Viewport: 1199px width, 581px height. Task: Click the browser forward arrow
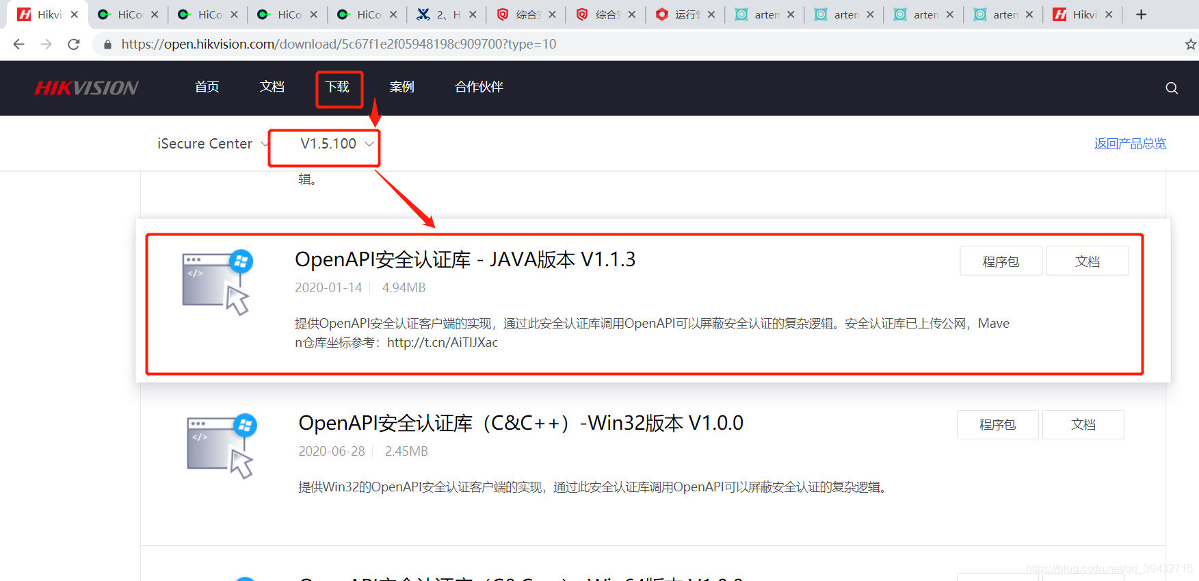click(46, 44)
